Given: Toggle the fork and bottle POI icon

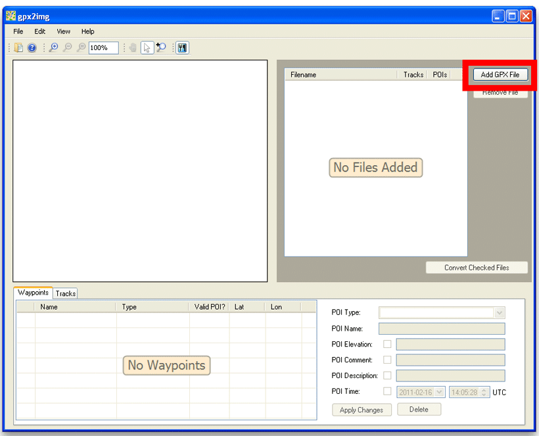Looking at the screenshot, I should click(x=182, y=47).
